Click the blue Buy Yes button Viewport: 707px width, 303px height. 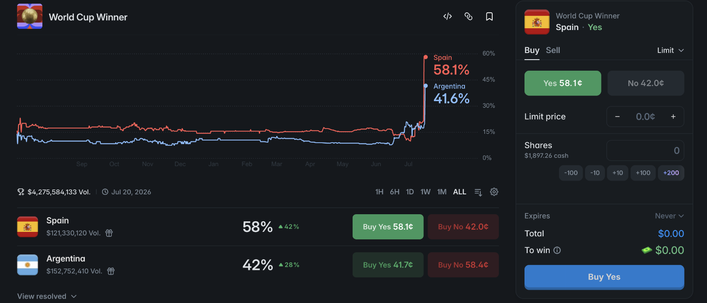(604, 277)
